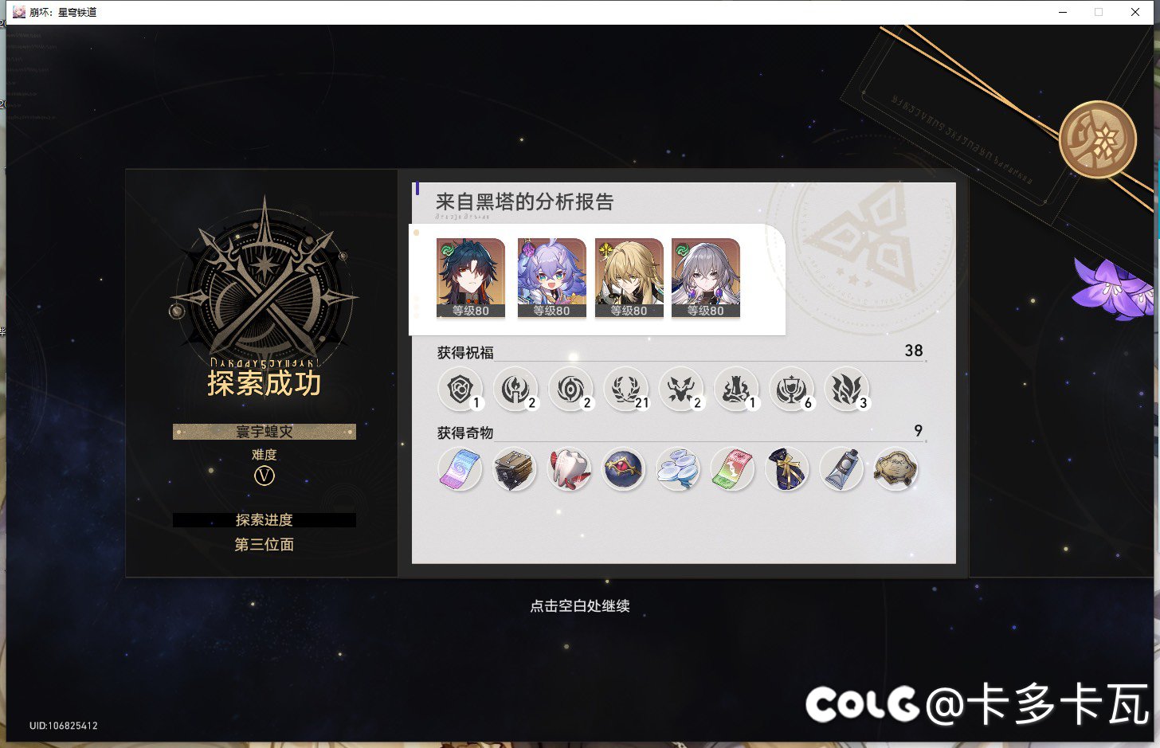Click the 寰宇蝗灾 mode label
1160x748 pixels.
click(265, 432)
